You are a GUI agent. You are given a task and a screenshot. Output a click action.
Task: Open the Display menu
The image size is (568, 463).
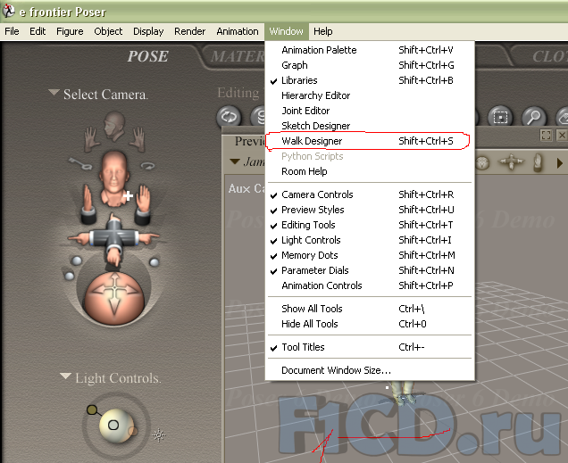pyautogui.click(x=148, y=31)
